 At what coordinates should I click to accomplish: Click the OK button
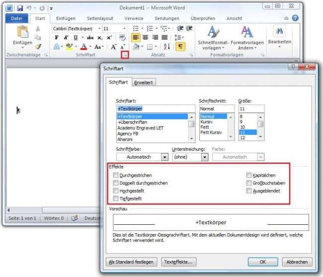(x=263, y=262)
